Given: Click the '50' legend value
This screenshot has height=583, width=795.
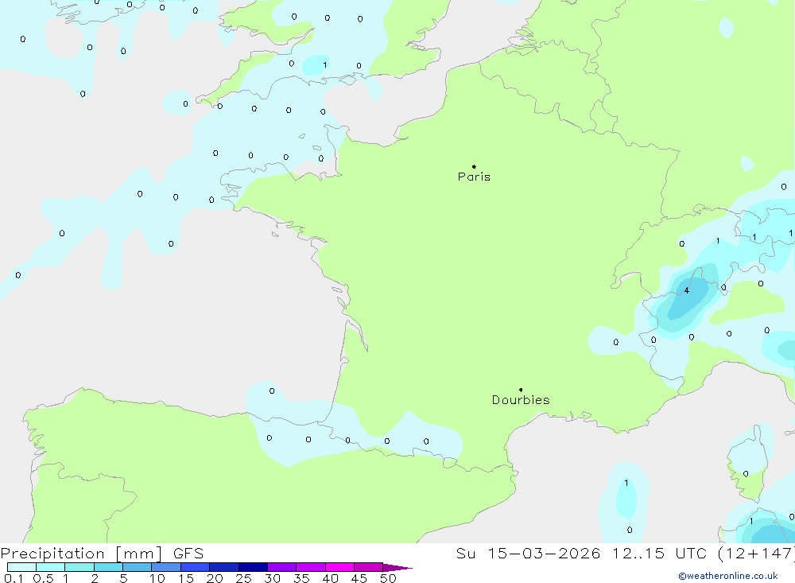Looking at the screenshot, I should pos(388,578).
